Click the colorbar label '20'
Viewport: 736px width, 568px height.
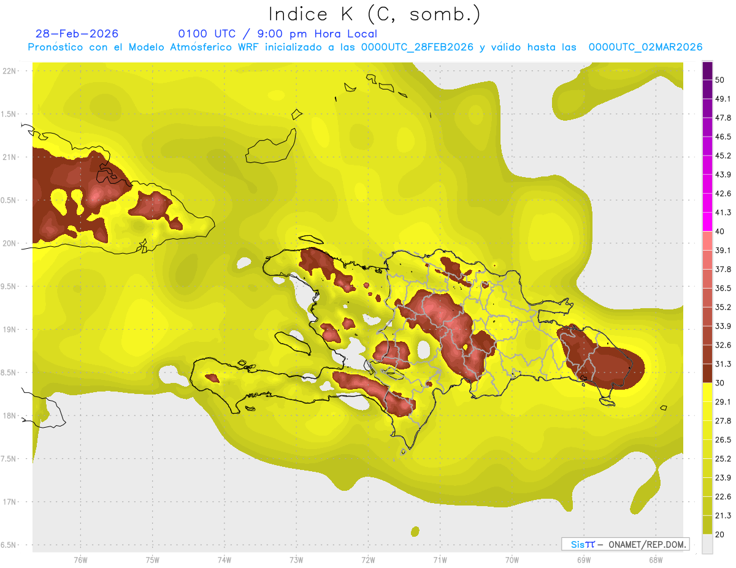720,534
